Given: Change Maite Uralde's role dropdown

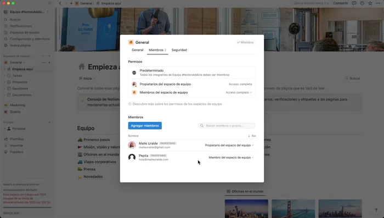Looking at the screenshot, I should 229,145.
